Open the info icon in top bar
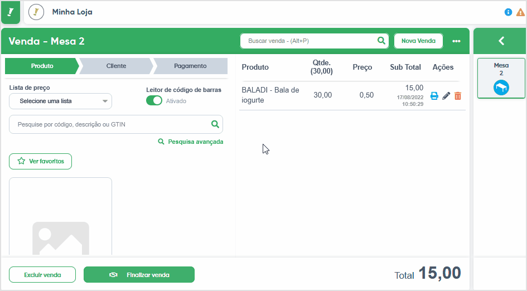 [x=508, y=12]
